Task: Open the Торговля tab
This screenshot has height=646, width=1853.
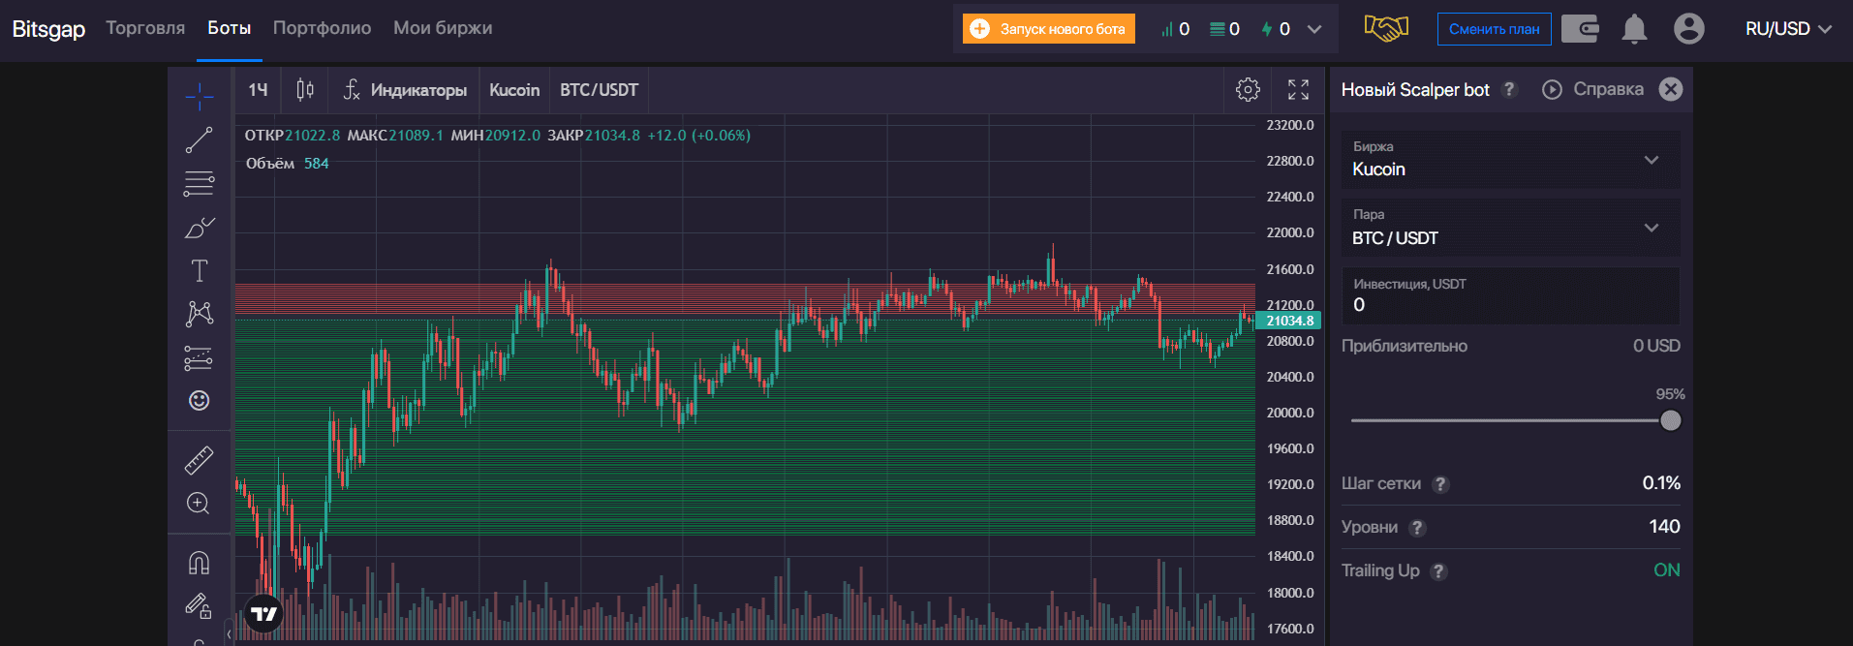Action: pos(145,28)
